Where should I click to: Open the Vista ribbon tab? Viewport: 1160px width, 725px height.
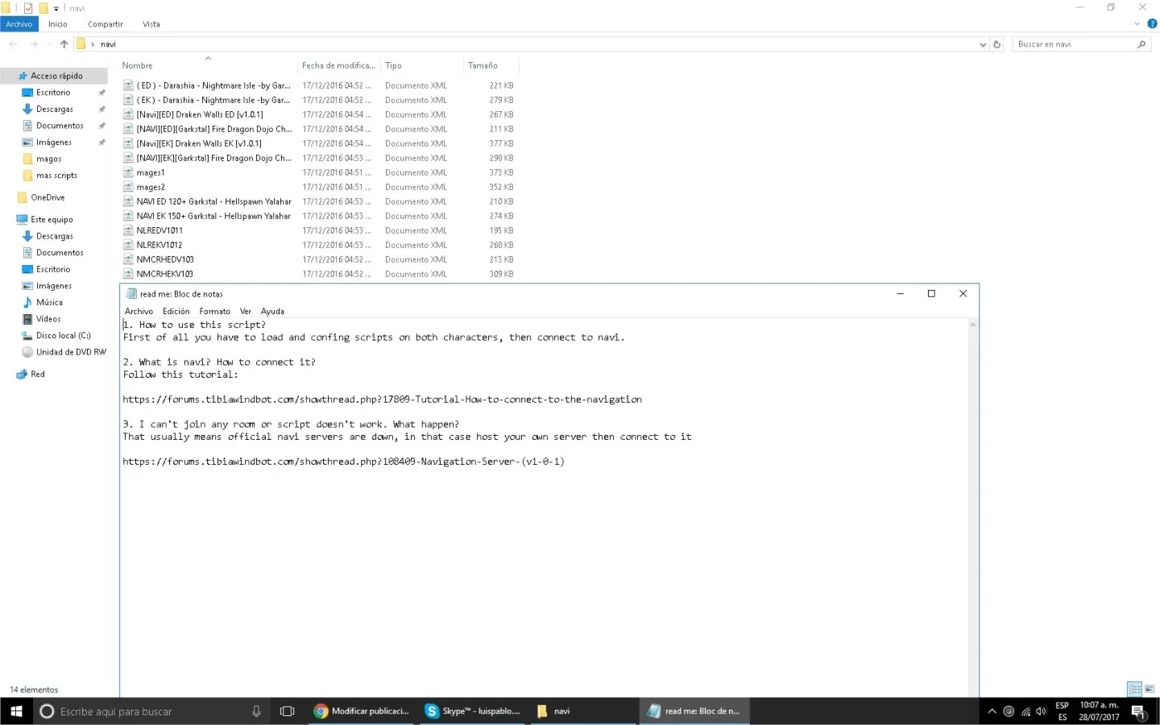point(151,24)
